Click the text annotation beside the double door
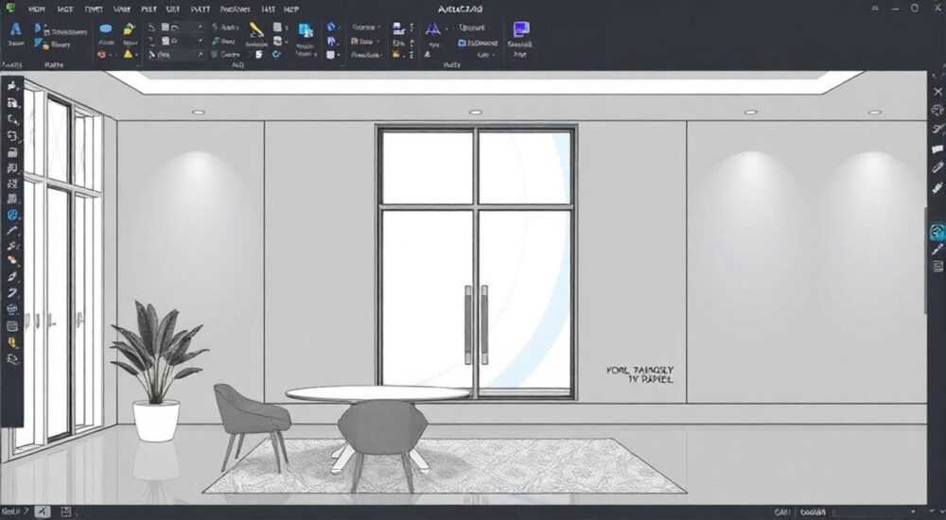 pyautogui.click(x=640, y=374)
